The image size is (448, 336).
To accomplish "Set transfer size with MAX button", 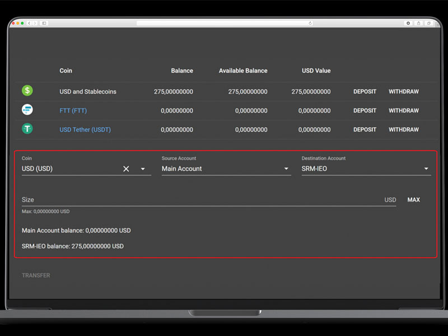I will 413,200.
